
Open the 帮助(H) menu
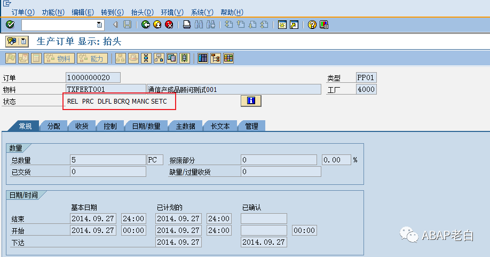(232, 12)
